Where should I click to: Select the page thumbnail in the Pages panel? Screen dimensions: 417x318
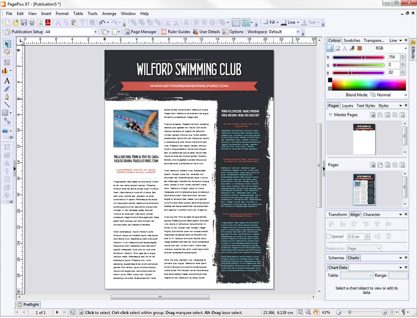[364, 189]
